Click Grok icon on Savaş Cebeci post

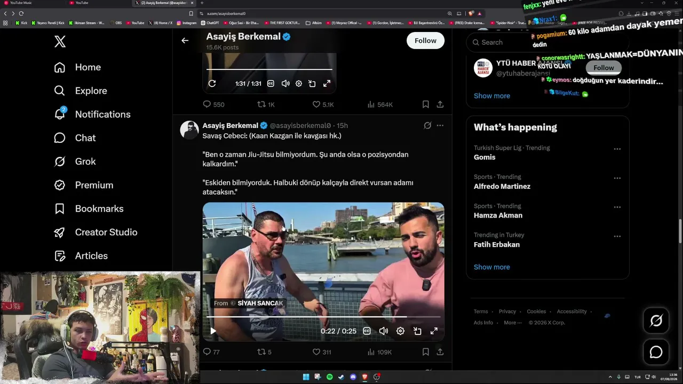pyautogui.click(x=427, y=125)
